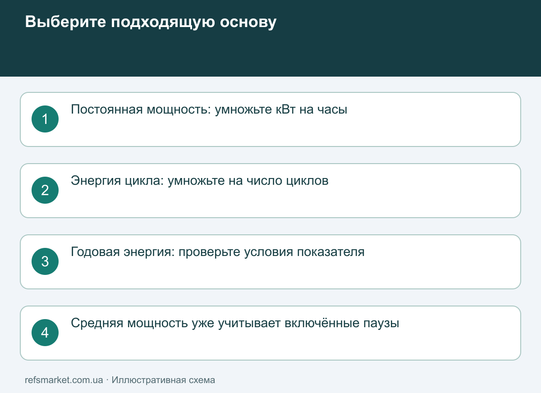The image size is (541, 393).
Task: Click the text "Постоянная мощность: умножьте кВт на часы"
Action: pos(209,110)
